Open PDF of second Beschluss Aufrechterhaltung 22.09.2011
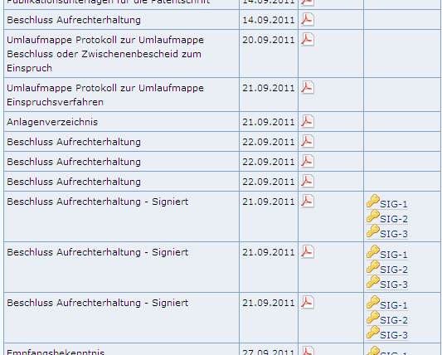The image size is (442, 355). [308, 162]
